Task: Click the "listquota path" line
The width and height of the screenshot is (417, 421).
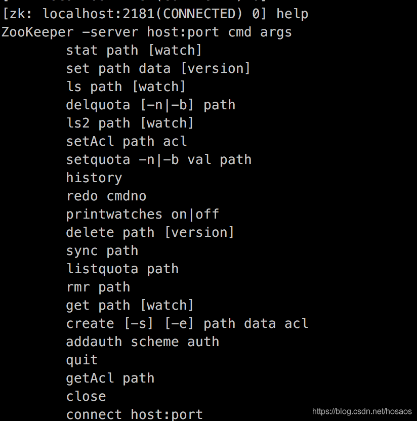Action: click(x=122, y=269)
